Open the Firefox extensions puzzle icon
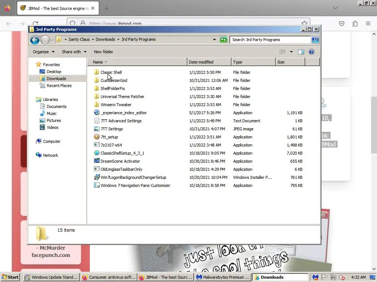This screenshot has width=377, height=282. 355,23
